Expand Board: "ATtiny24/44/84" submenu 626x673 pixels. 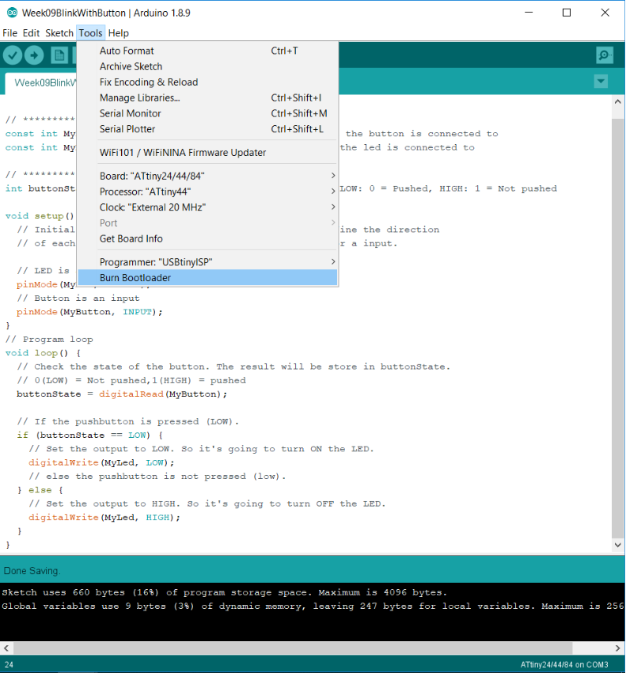pyautogui.click(x=207, y=176)
